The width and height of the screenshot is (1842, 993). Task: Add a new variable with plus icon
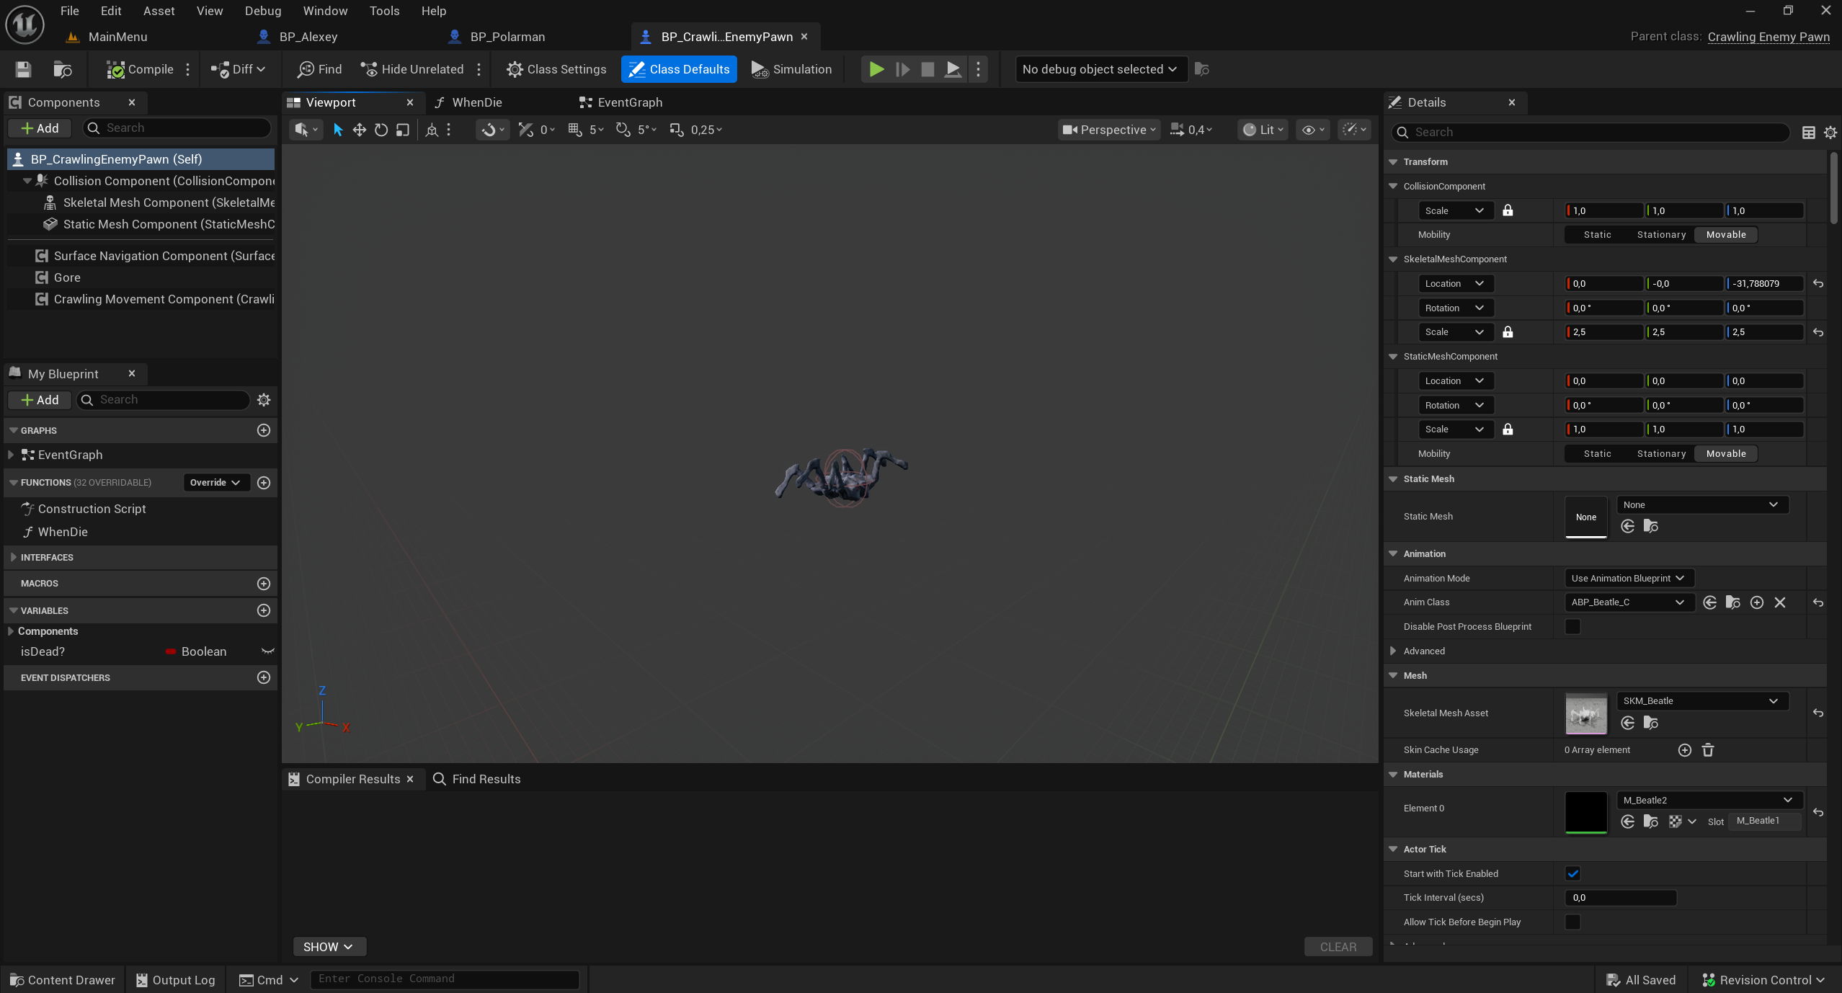click(x=264, y=610)
